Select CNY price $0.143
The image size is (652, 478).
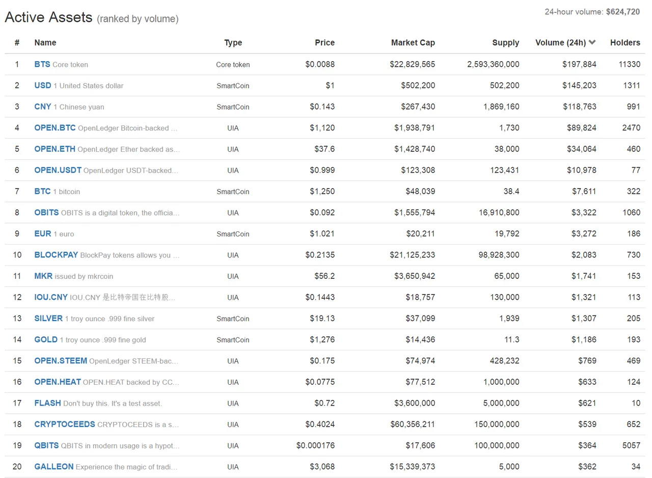(x=322, y=107)
